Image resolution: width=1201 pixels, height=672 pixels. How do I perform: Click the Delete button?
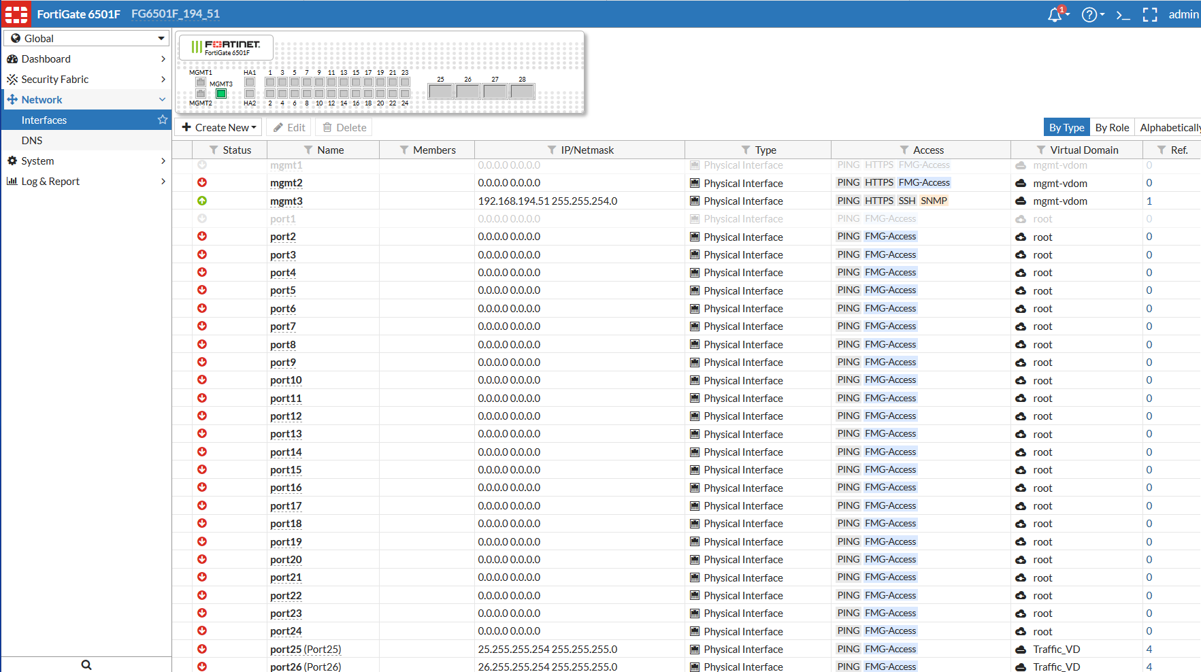tap(344, 127)
